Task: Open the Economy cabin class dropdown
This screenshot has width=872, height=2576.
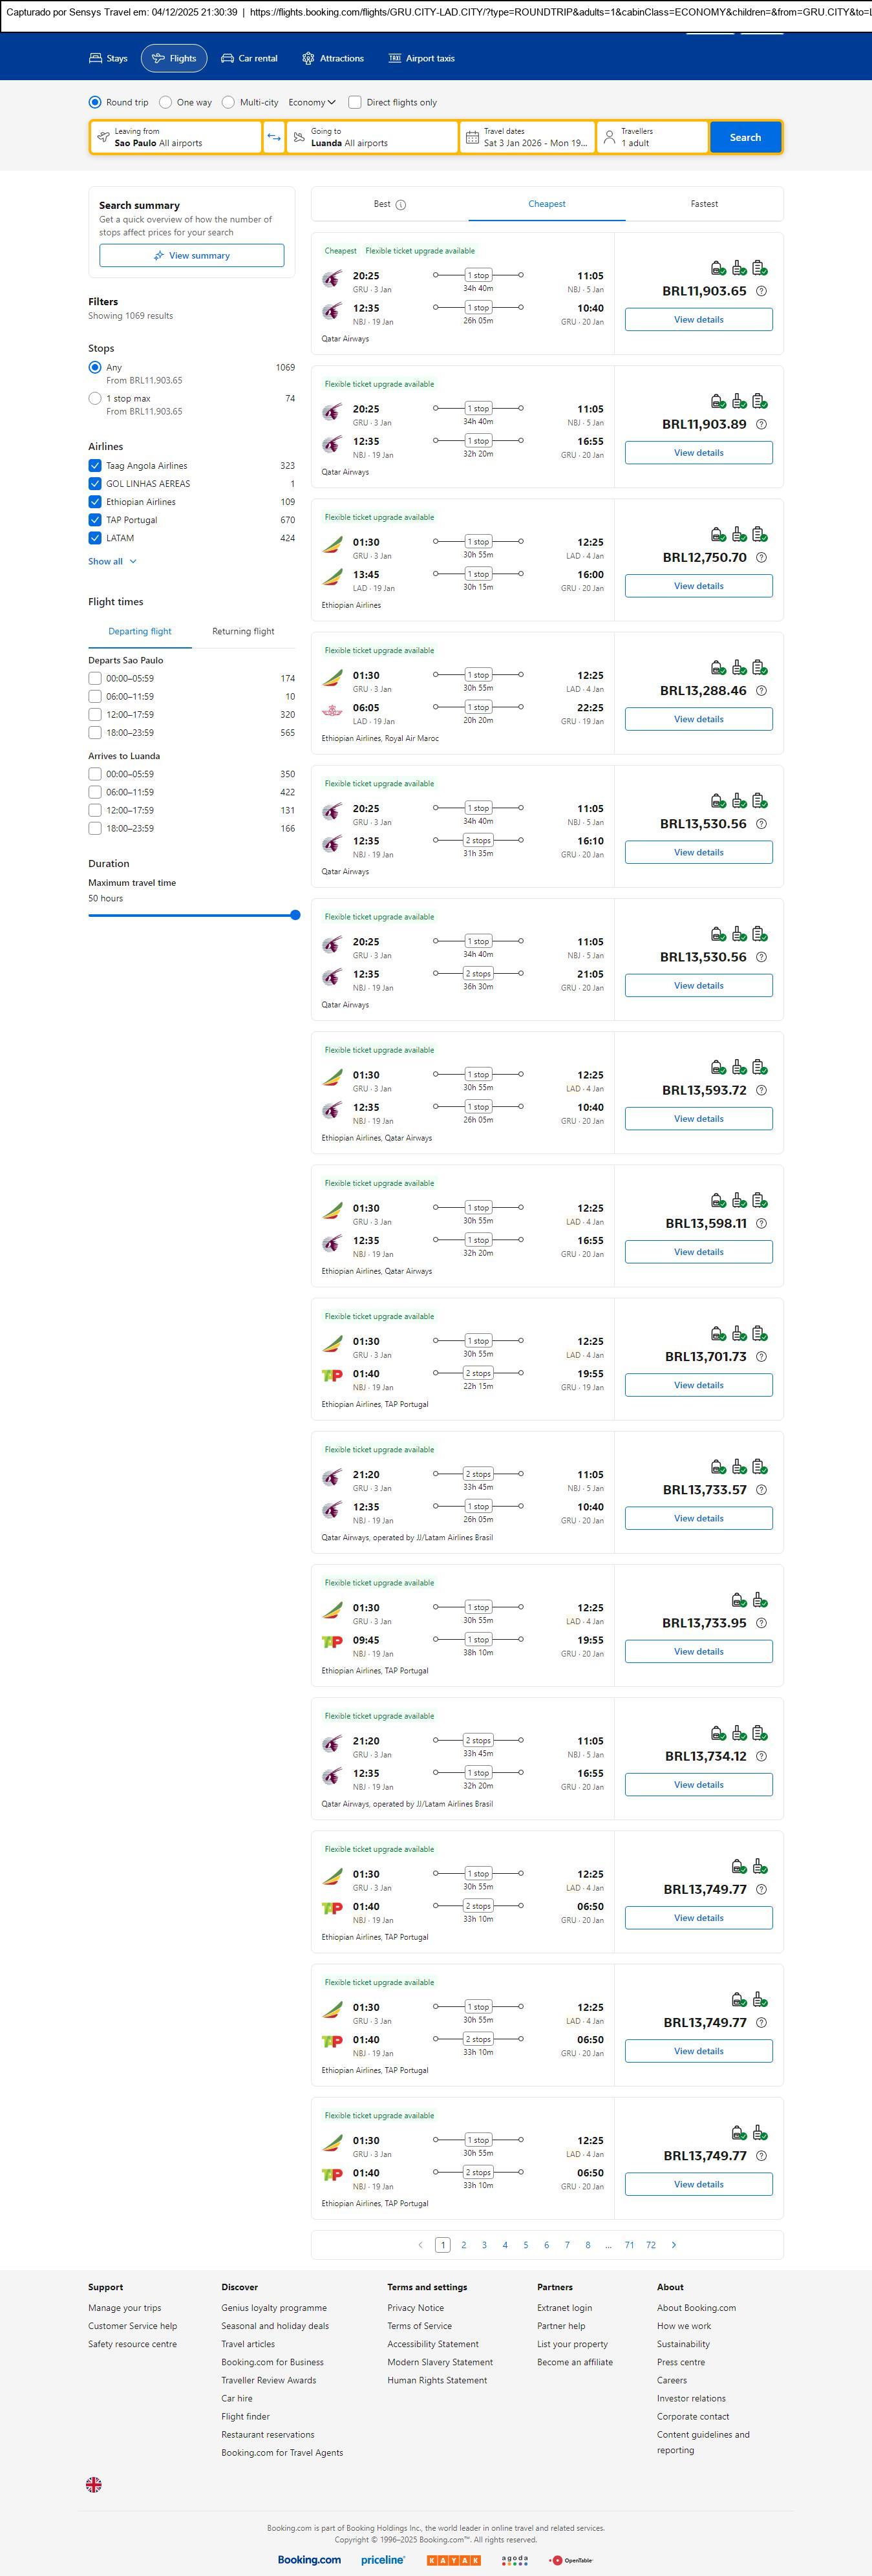Action: tap(312, 102)
